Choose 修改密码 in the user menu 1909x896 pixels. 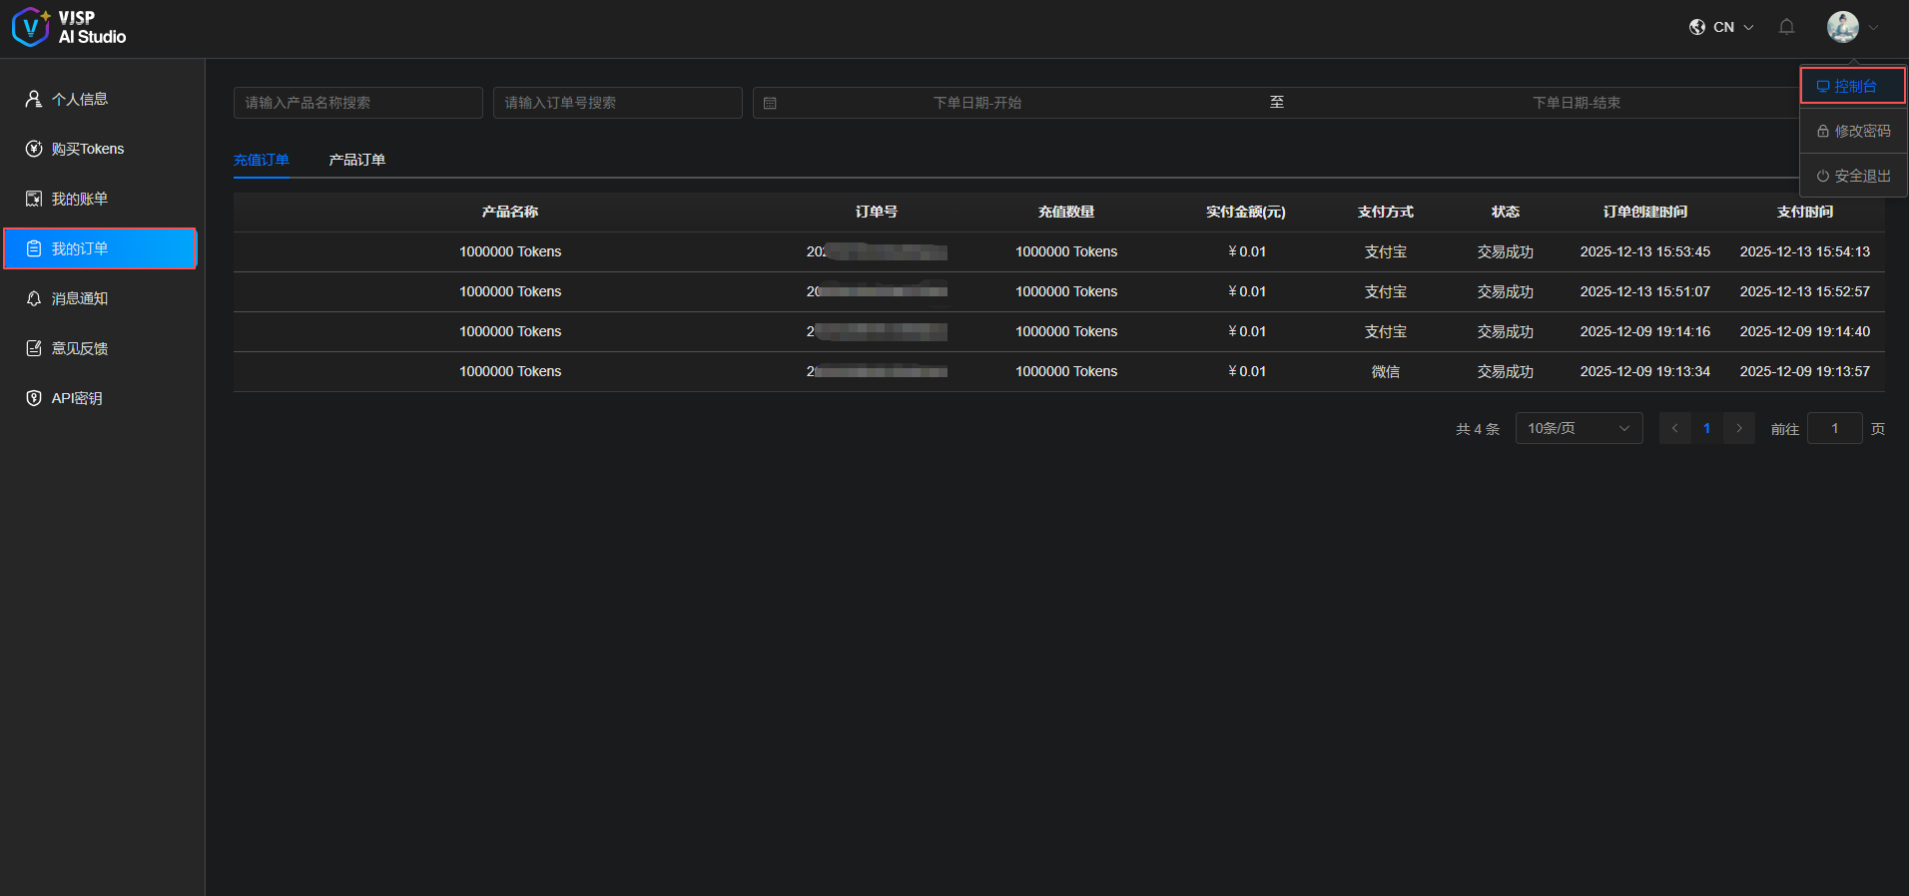(x=1853, y=131)
